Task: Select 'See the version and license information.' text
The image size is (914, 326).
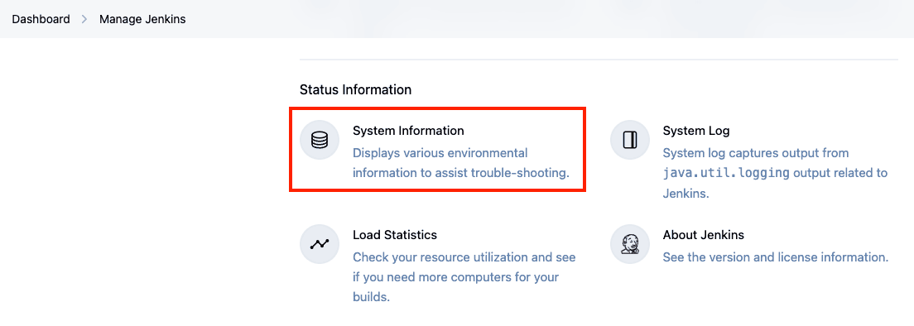Action: (775, 257)
